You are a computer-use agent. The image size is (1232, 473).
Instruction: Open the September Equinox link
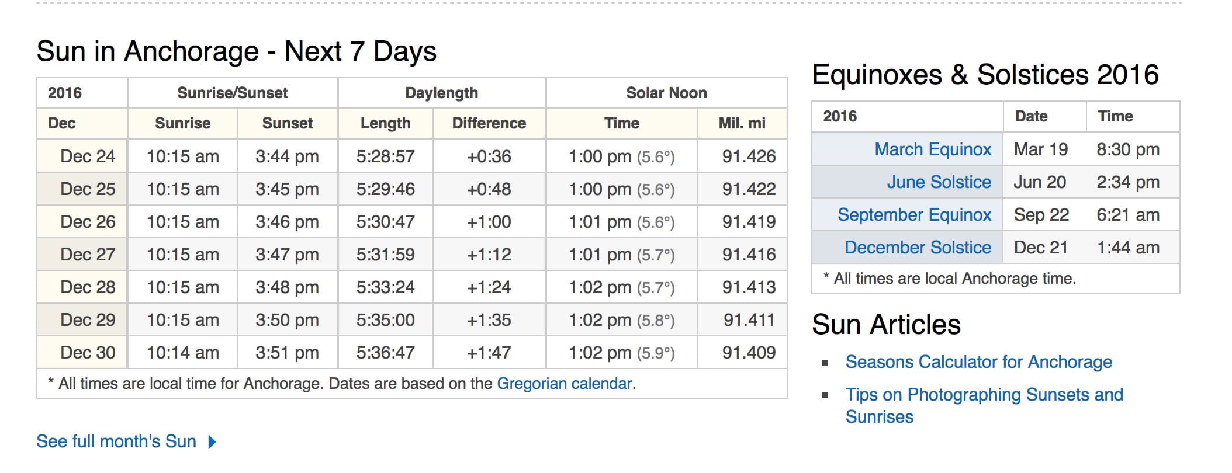tap(915, 215)
